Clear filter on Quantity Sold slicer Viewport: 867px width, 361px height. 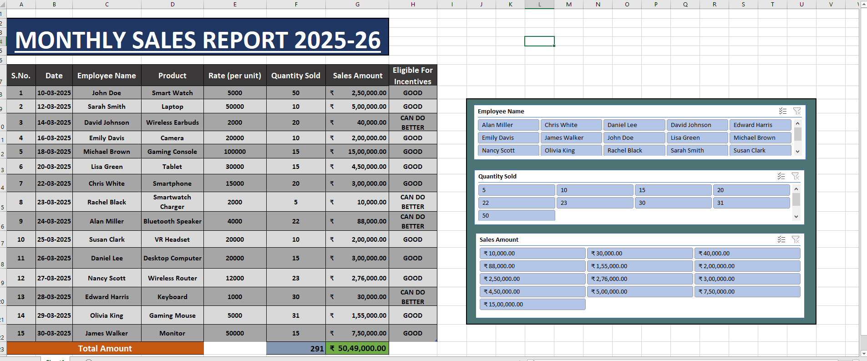pos(795,176)
